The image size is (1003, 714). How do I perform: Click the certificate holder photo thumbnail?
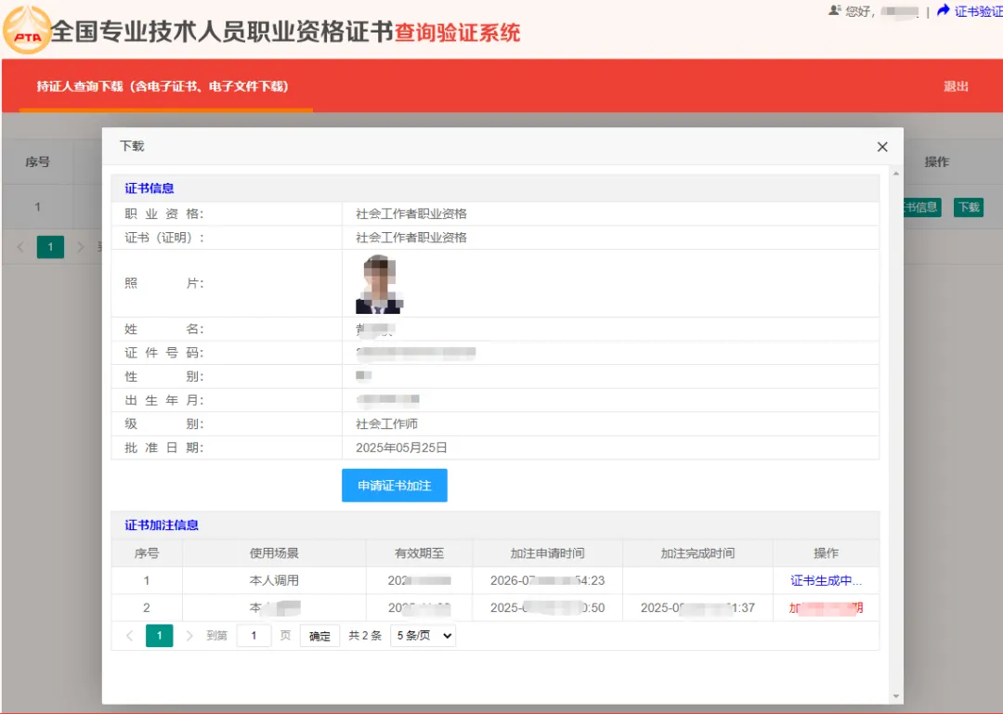379,283
